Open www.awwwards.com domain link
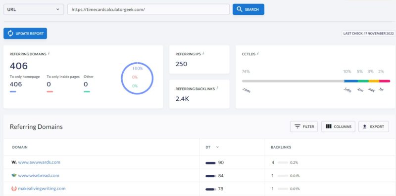This screenshot has height=196, width=396. pyautogui.click(x=39, y=162)
